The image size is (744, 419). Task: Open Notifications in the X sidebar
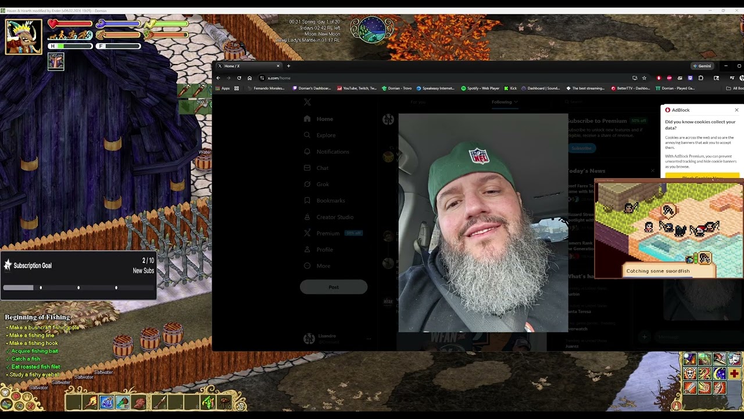tap(326, 151)
